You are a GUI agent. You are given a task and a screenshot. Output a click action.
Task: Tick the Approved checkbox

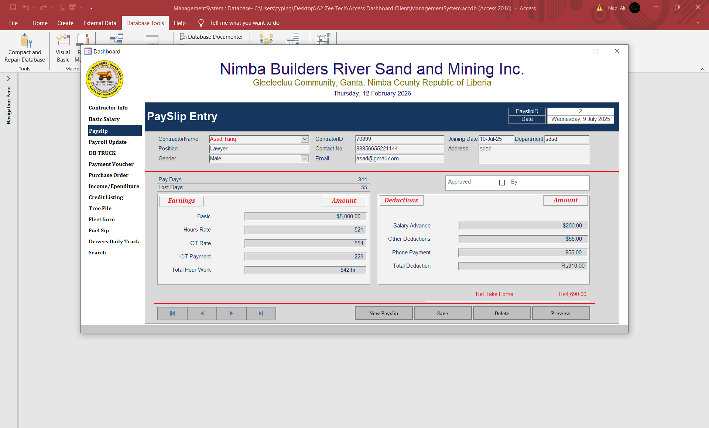point(502,182)
